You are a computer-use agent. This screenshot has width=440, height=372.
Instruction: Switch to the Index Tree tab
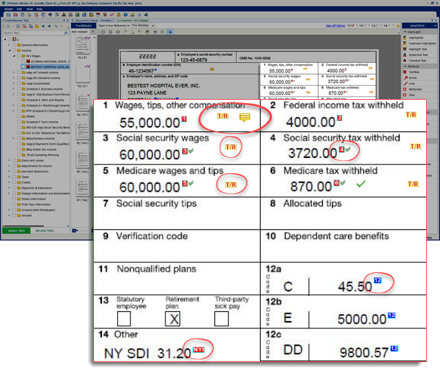click(x=17, y=231)
